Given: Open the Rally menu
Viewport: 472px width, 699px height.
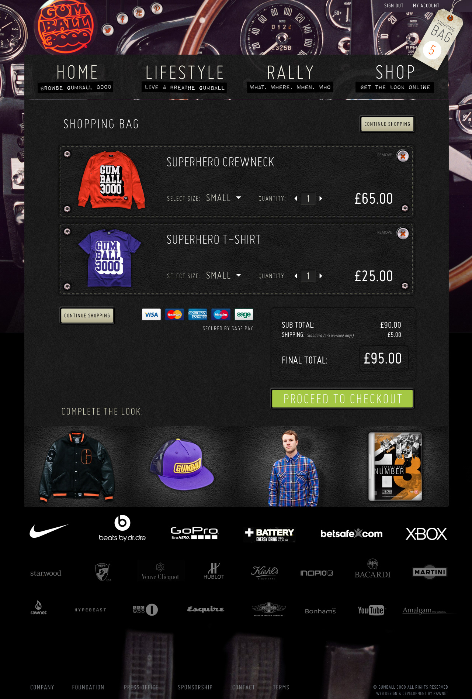Looking at the screenshot, I should click(x=290, y=78).
